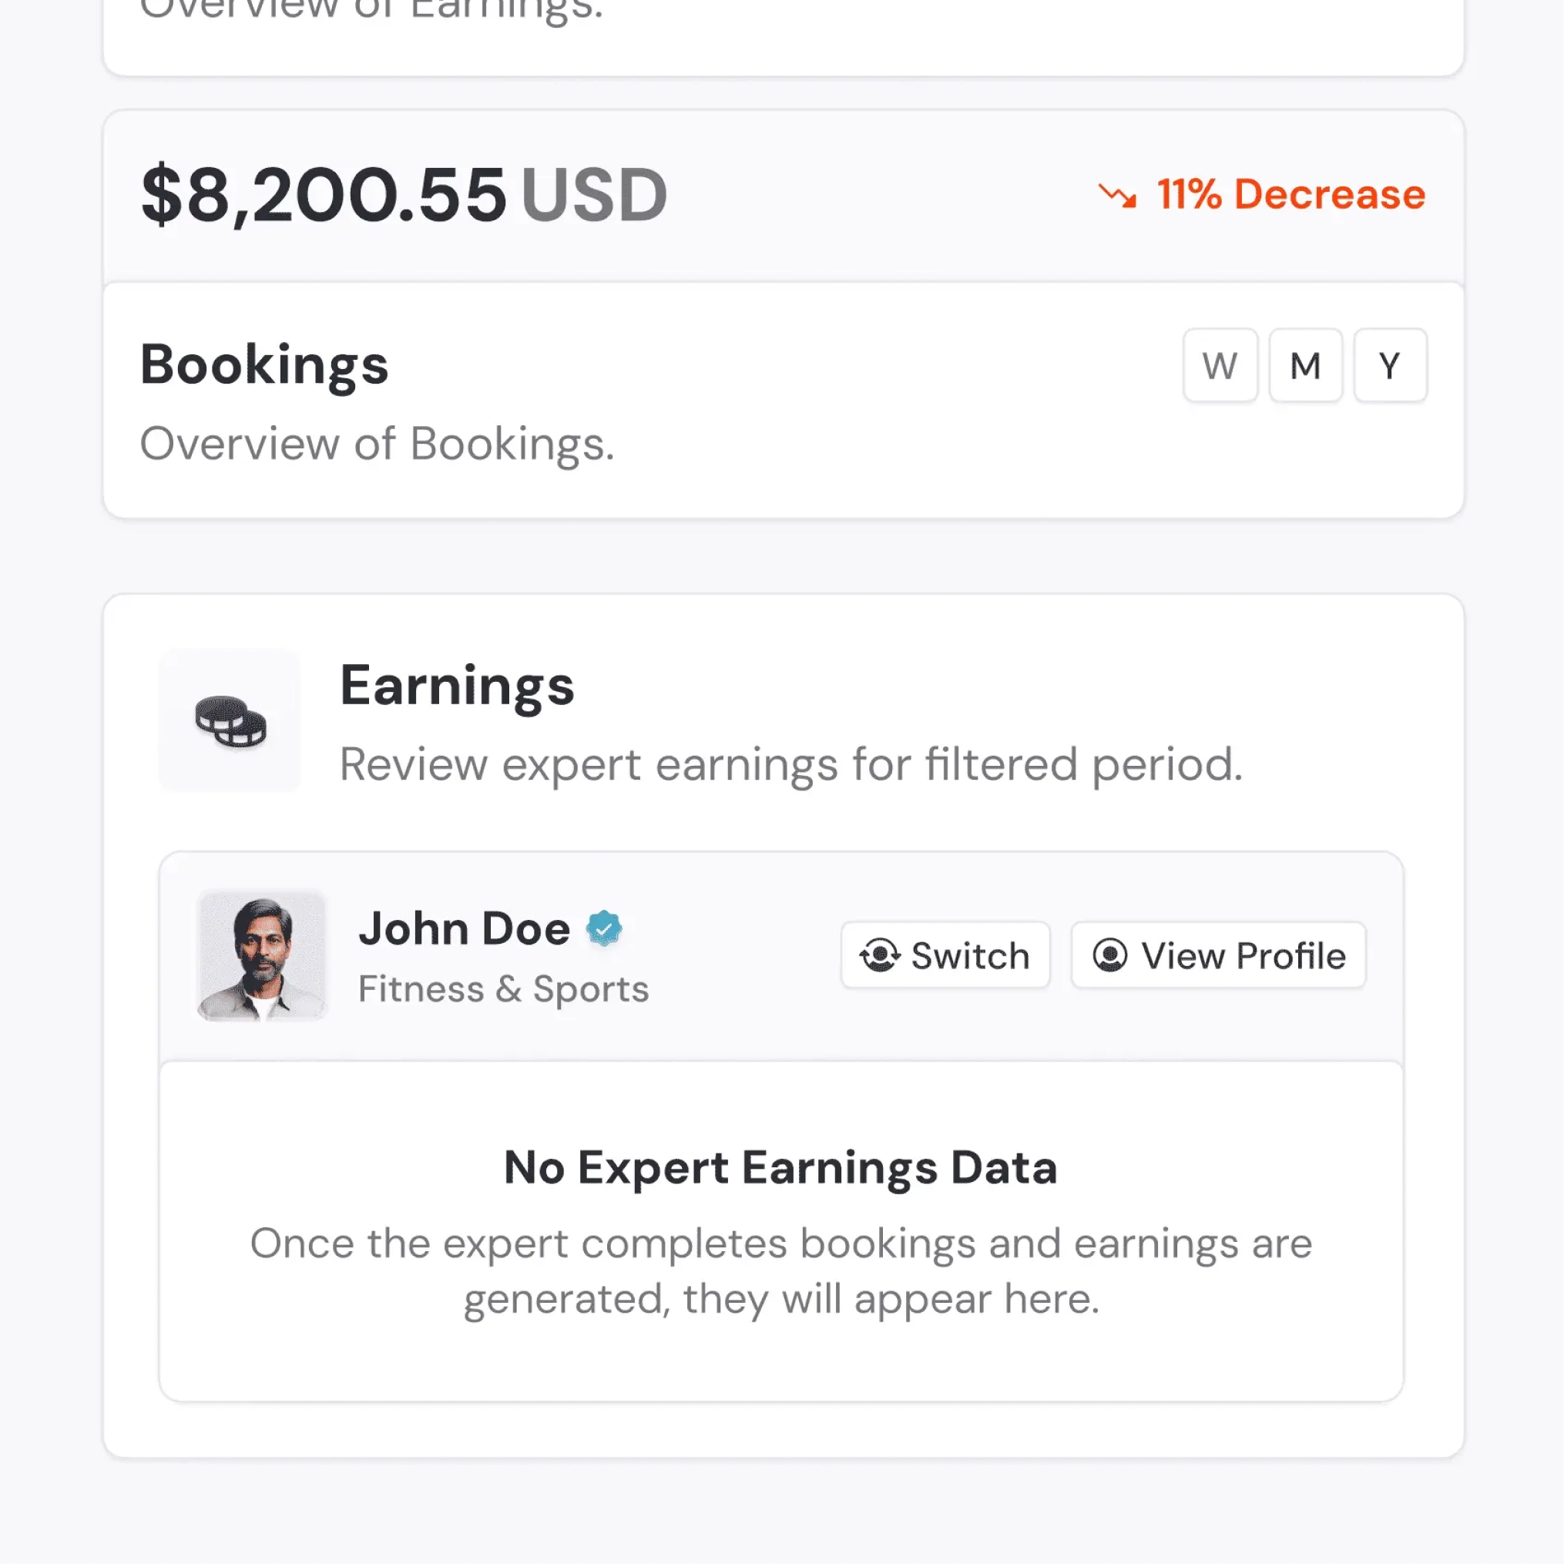
Task: Click the John Doe expert name
Action: [x=464, y=928]
